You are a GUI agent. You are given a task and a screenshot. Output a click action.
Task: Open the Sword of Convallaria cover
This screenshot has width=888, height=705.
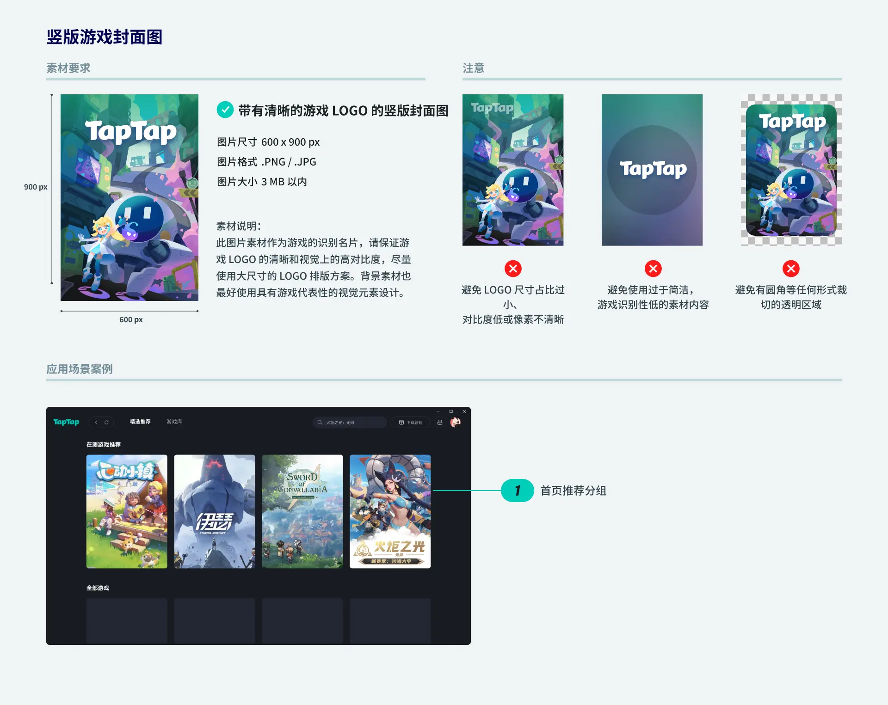click(x=302, y=511)
